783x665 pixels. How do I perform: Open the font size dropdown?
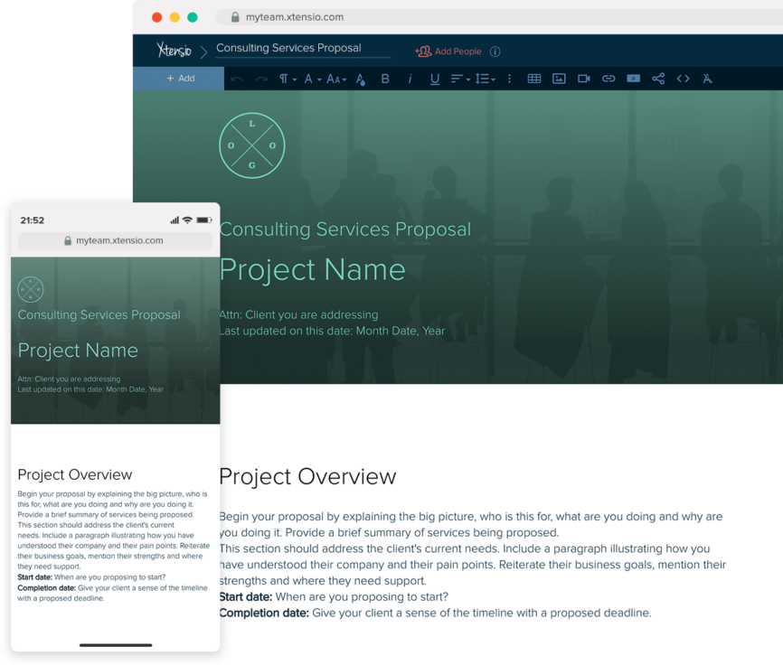click(335, 79)
